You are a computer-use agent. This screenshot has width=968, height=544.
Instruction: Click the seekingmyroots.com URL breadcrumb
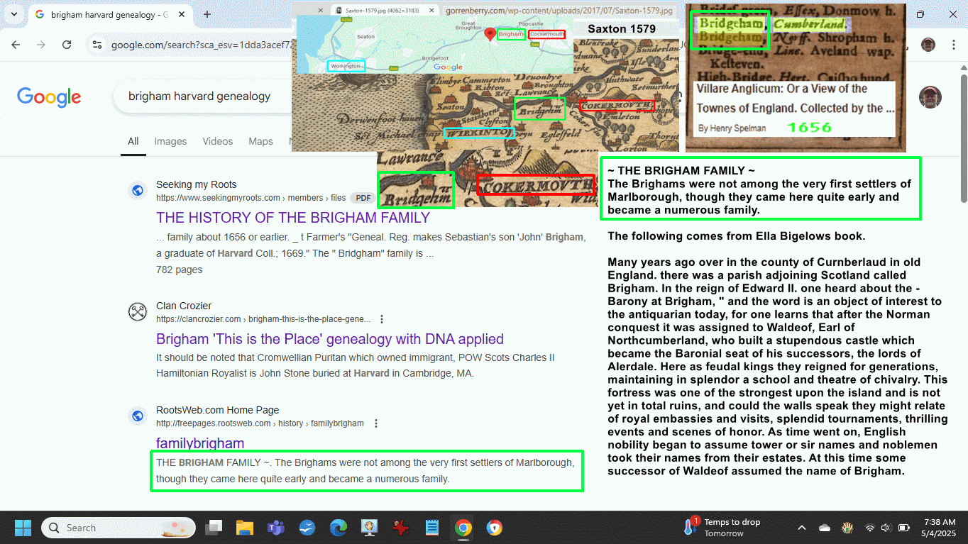[x=251, y=198]
